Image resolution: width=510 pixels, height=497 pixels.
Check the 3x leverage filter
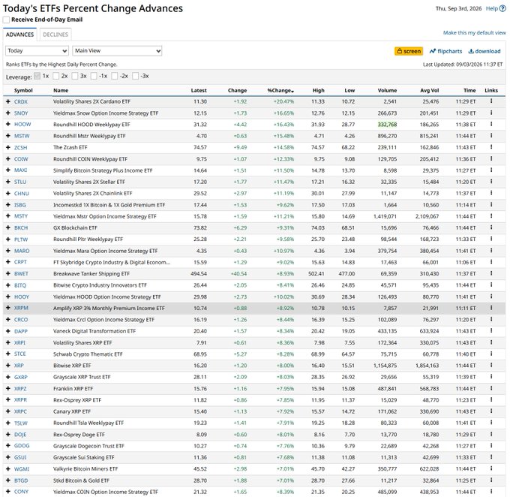pyautogui.click(x=75, y=76)
